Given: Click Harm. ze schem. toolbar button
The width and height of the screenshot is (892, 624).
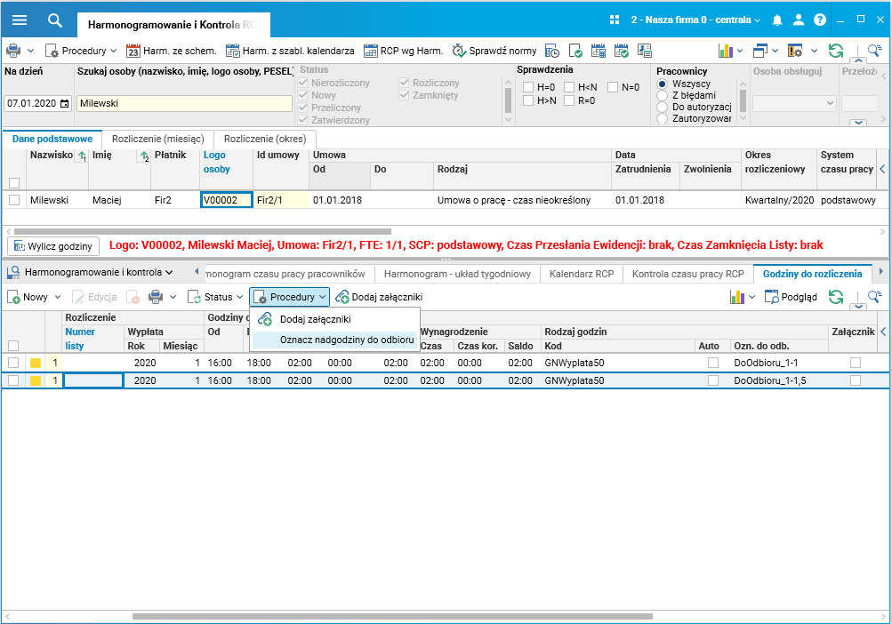Looking at the screenshot, I should [172, 51].
